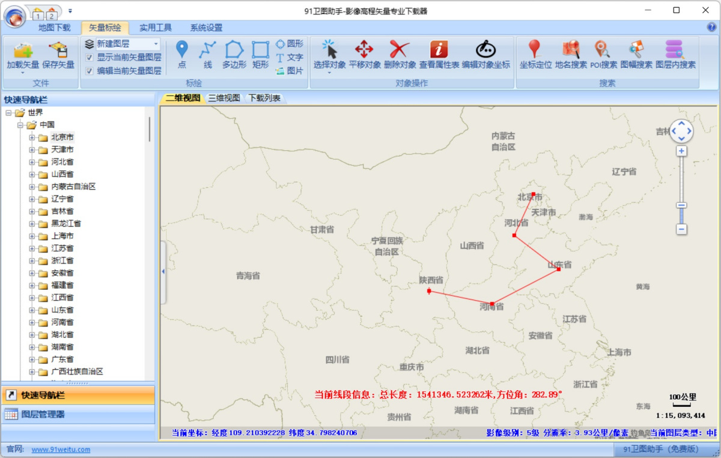Open the View Attribute Table (查看属性表) tool
This screenshot has height=458, width=721.
(x=439, y=55)
